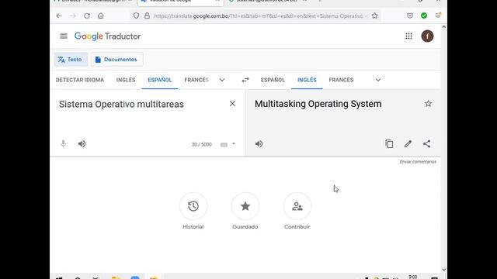This screenshot has width=497, height=279.
Task: Listen to the English translation
Action: point(259,143)
